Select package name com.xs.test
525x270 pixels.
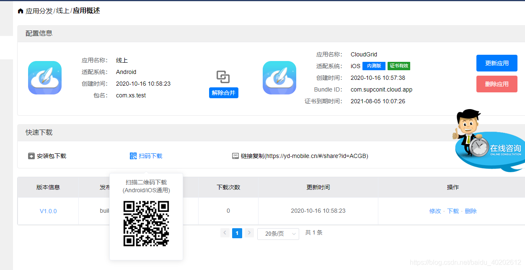click(131, 95)
